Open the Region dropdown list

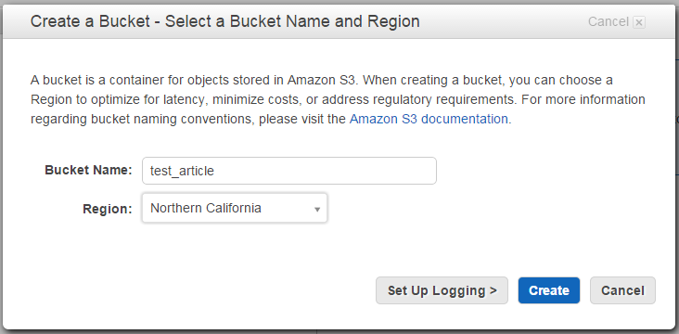235,209
